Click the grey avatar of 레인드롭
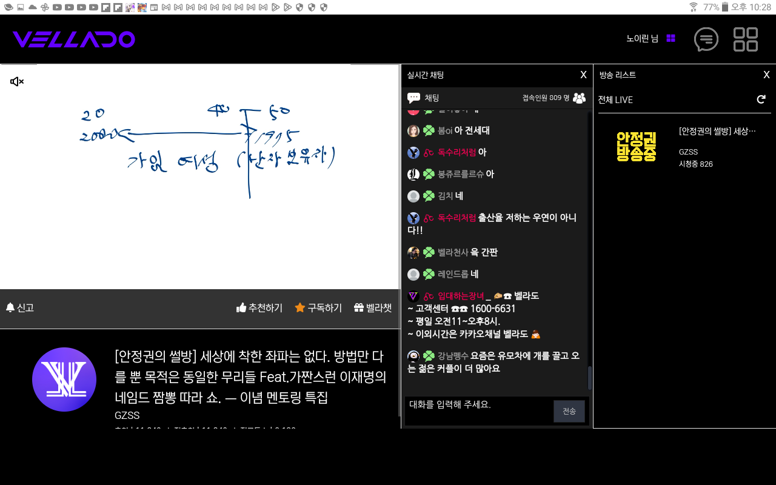The width and height of the screenshot is (776, 485). [413, 275]
